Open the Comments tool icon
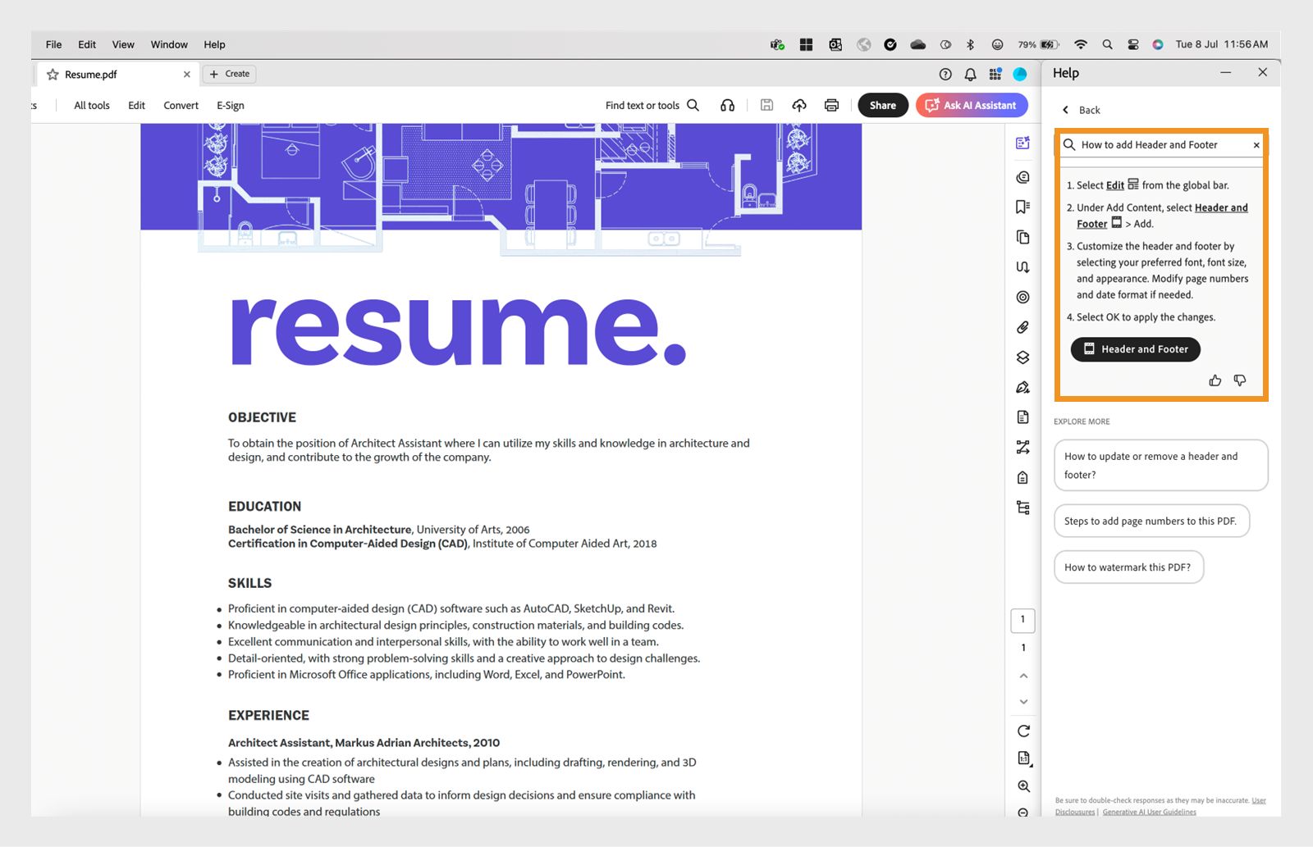Viewport: 1313px width, 847px height. click(x=1022, y=177)
